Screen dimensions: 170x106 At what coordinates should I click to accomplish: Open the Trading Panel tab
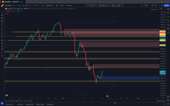(50, 104)
